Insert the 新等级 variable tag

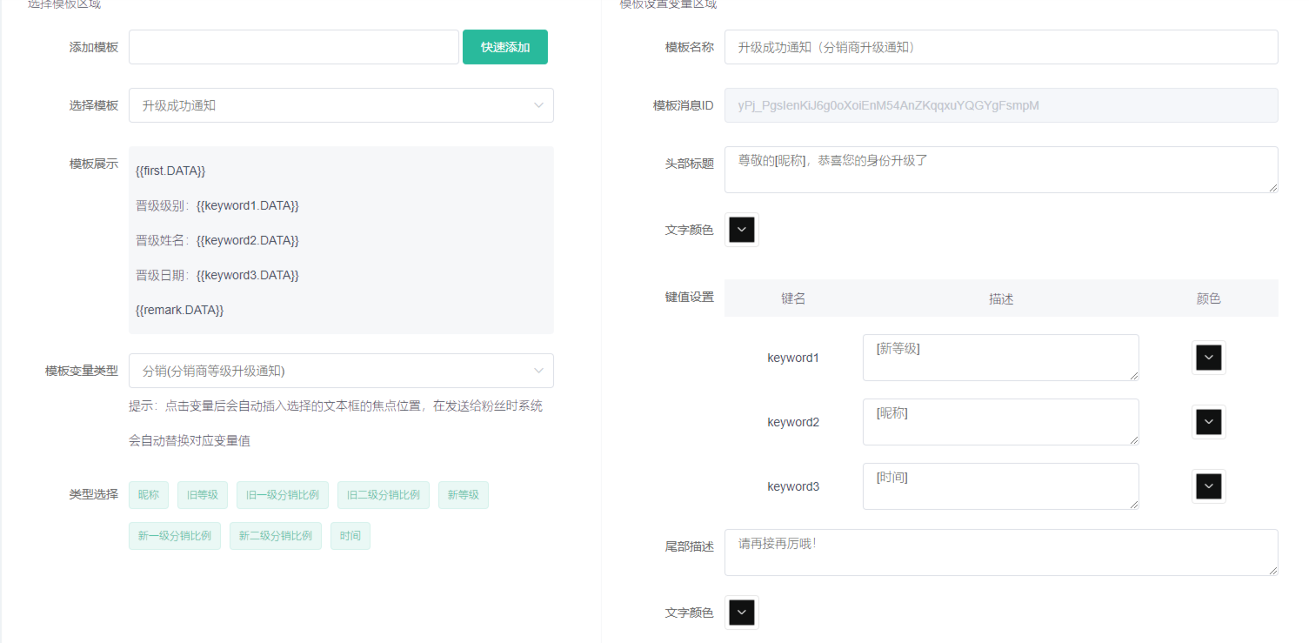point(464,495)
